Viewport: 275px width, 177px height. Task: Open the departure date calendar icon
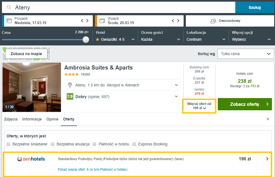tap(102, 21)
